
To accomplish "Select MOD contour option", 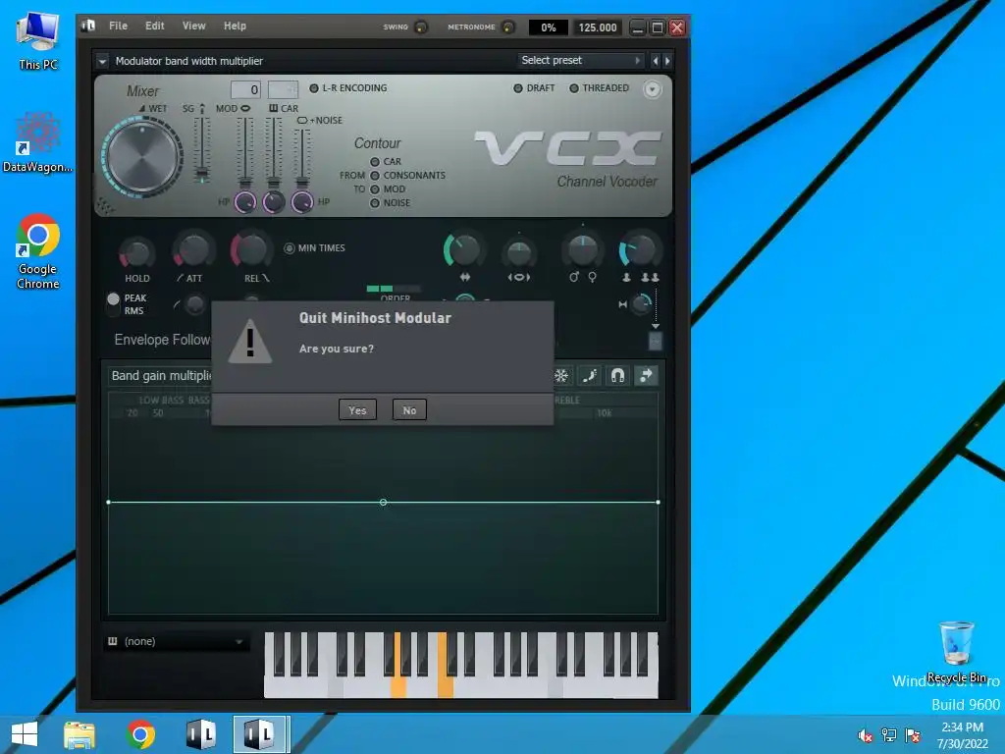I will [x=375, y=189].
